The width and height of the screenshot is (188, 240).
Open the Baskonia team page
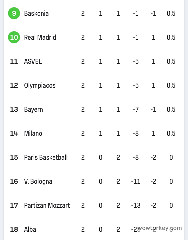[x=36, y=13]
